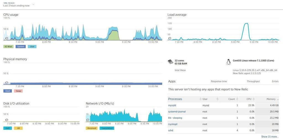Open the 'lfd - sleeping' process link
283x140 pixels.
[175, 118]
